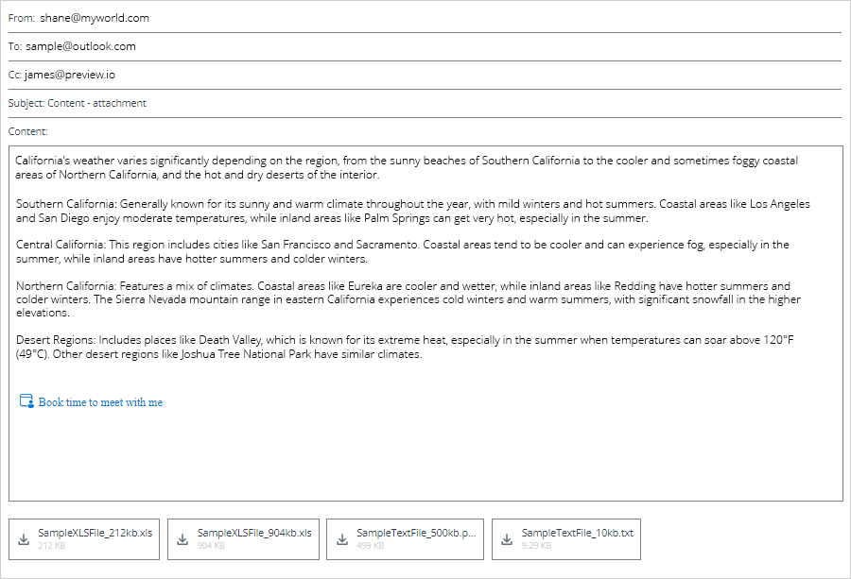This screenshot has width=851, height=579.
Task: Click download icon for SampleXLSFile_212kb.xls
Action: click(24, 539)
